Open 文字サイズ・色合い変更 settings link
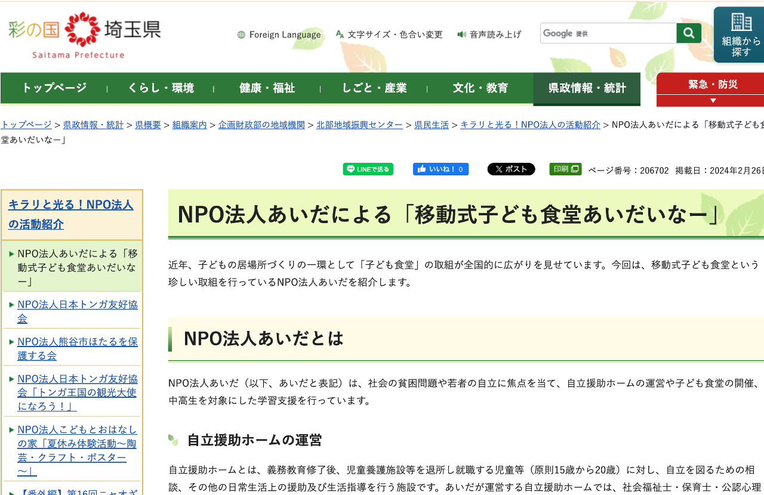764x495 pixels. pyautogui.click(x=395, y=35)
